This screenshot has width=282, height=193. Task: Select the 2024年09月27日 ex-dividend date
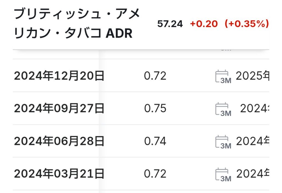tap(59, 109)
